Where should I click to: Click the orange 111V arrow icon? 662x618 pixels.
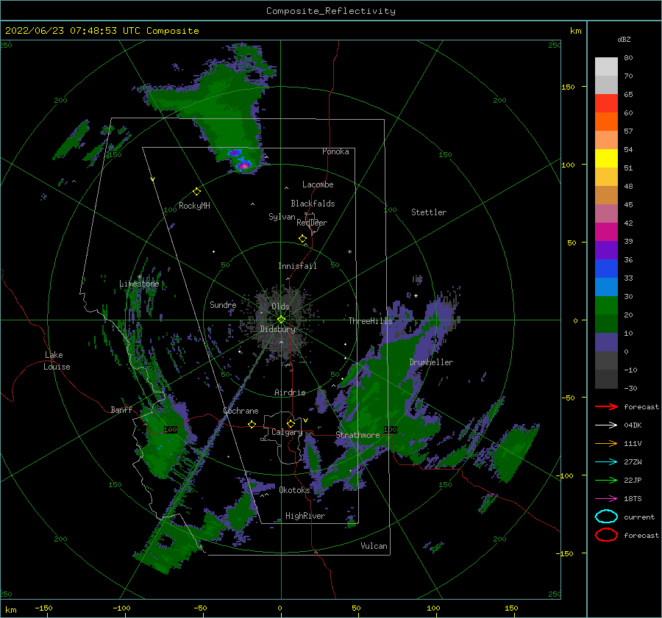coord(606,443)
